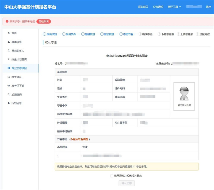Screen dimensions: 214x190
Task: Click the 破格信息 step label
Action: [90, 34]
